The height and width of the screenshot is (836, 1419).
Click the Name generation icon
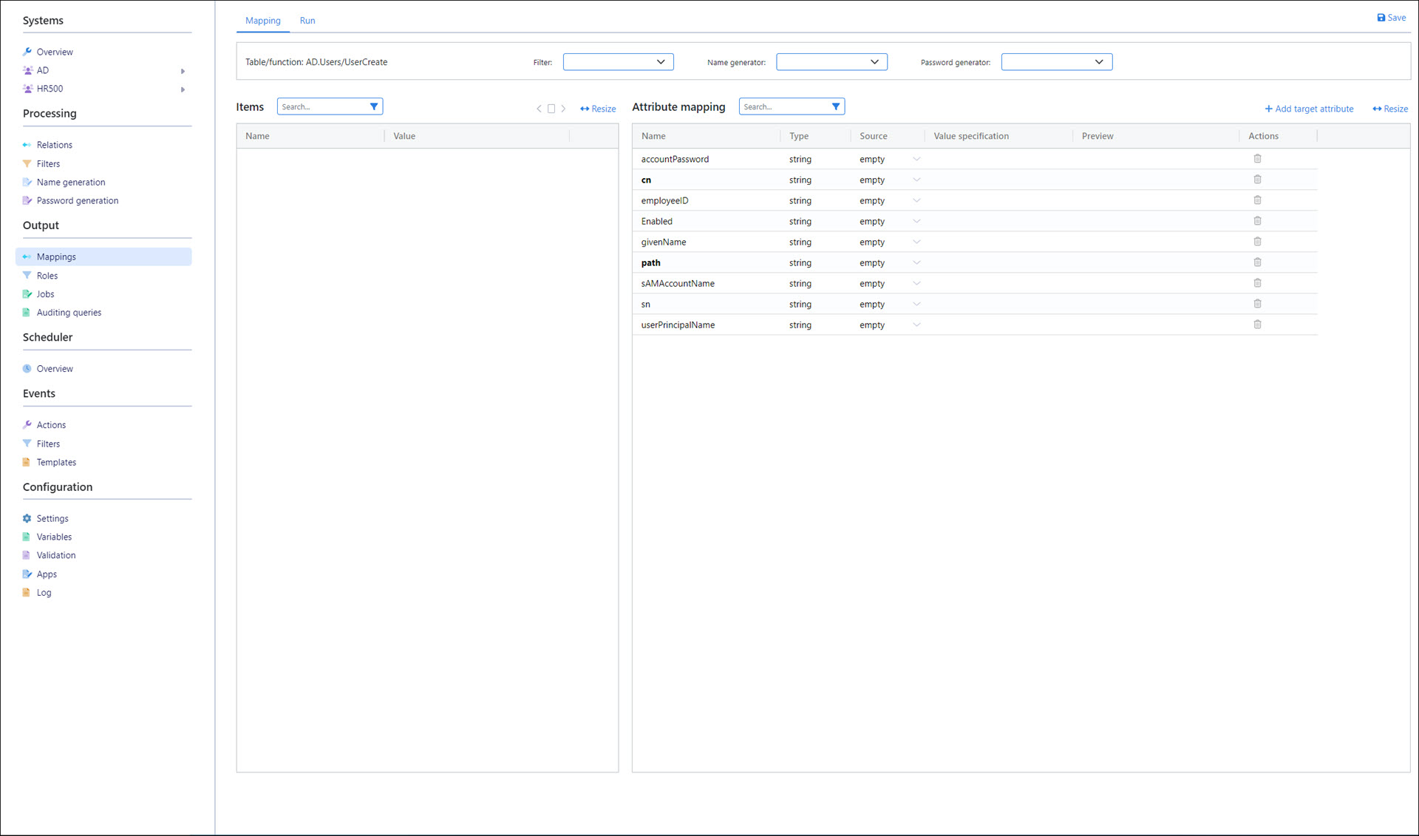click(28, 182)
